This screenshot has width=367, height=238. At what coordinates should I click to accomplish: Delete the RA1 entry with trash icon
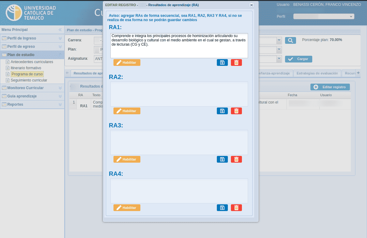coord(236,62)
